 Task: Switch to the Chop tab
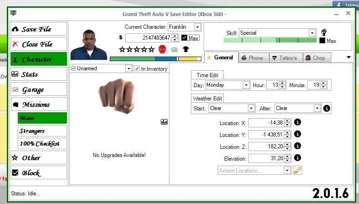[317, 58]
